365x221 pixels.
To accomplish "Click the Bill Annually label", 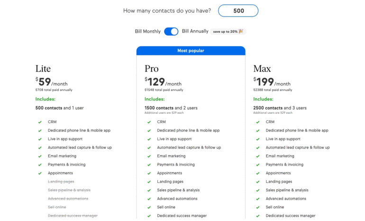I will click(x=195, y=31).
